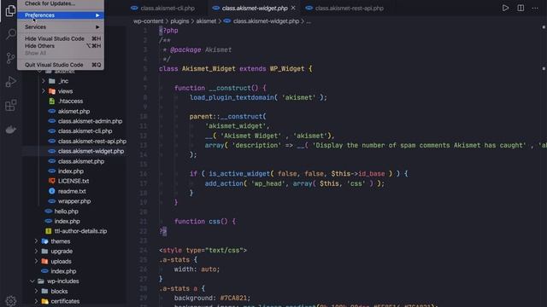Choose Check for Updates menu item

(x=61, y=3)
